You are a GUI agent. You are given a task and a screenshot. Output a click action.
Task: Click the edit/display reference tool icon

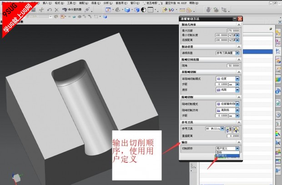(x=236, y=130)
